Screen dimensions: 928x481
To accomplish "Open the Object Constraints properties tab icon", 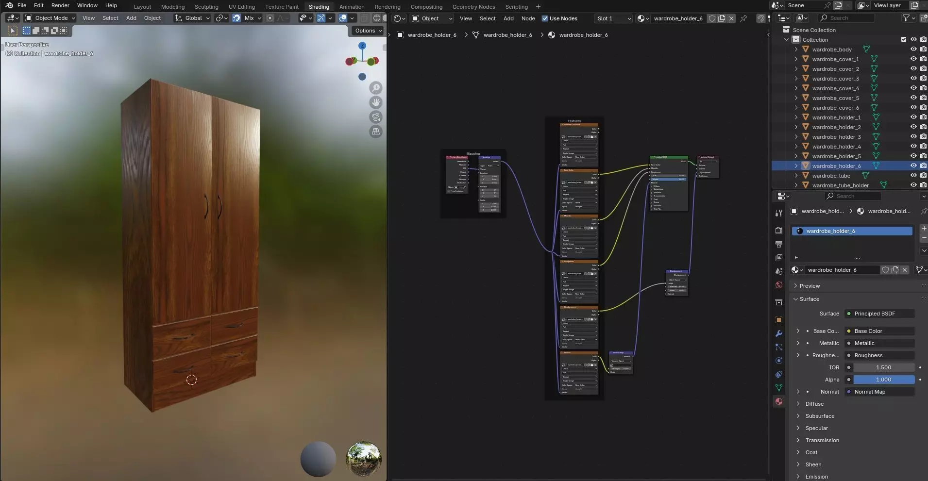I will 779,374.
